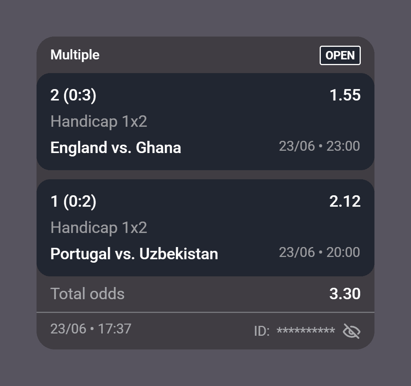
Task: Click the Multiple bet type heading
Action: point(75,55)
